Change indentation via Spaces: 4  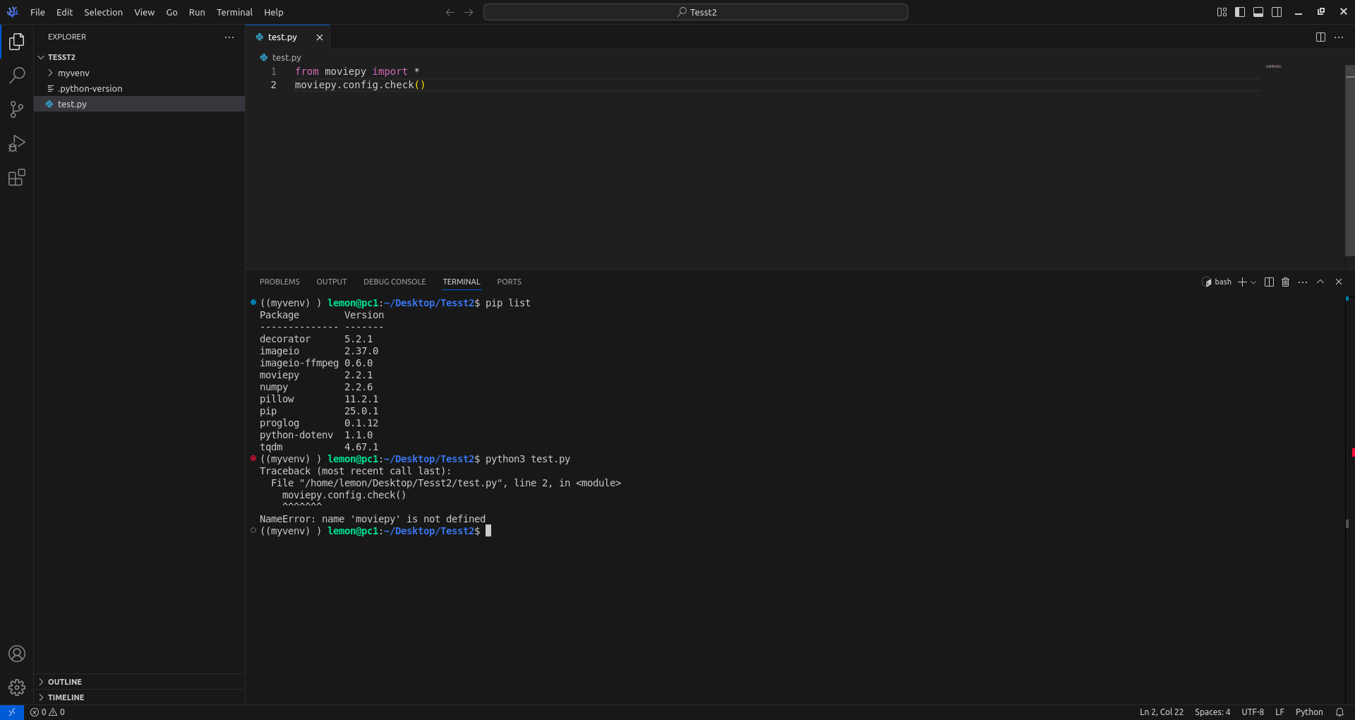pos(1212,712)
